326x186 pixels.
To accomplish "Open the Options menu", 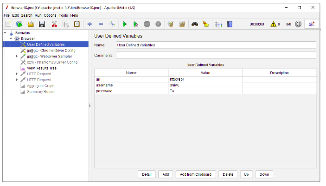I will (x=50, y=15).
